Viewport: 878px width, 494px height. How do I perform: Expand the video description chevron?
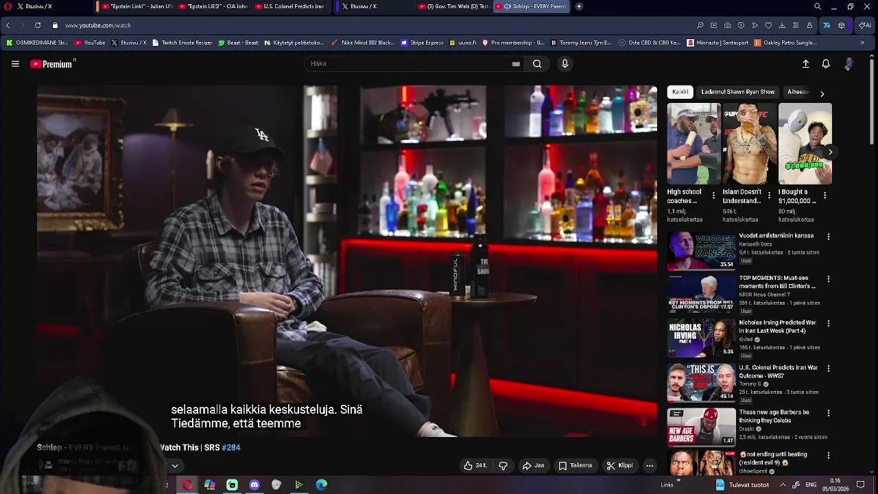point(175,466)
